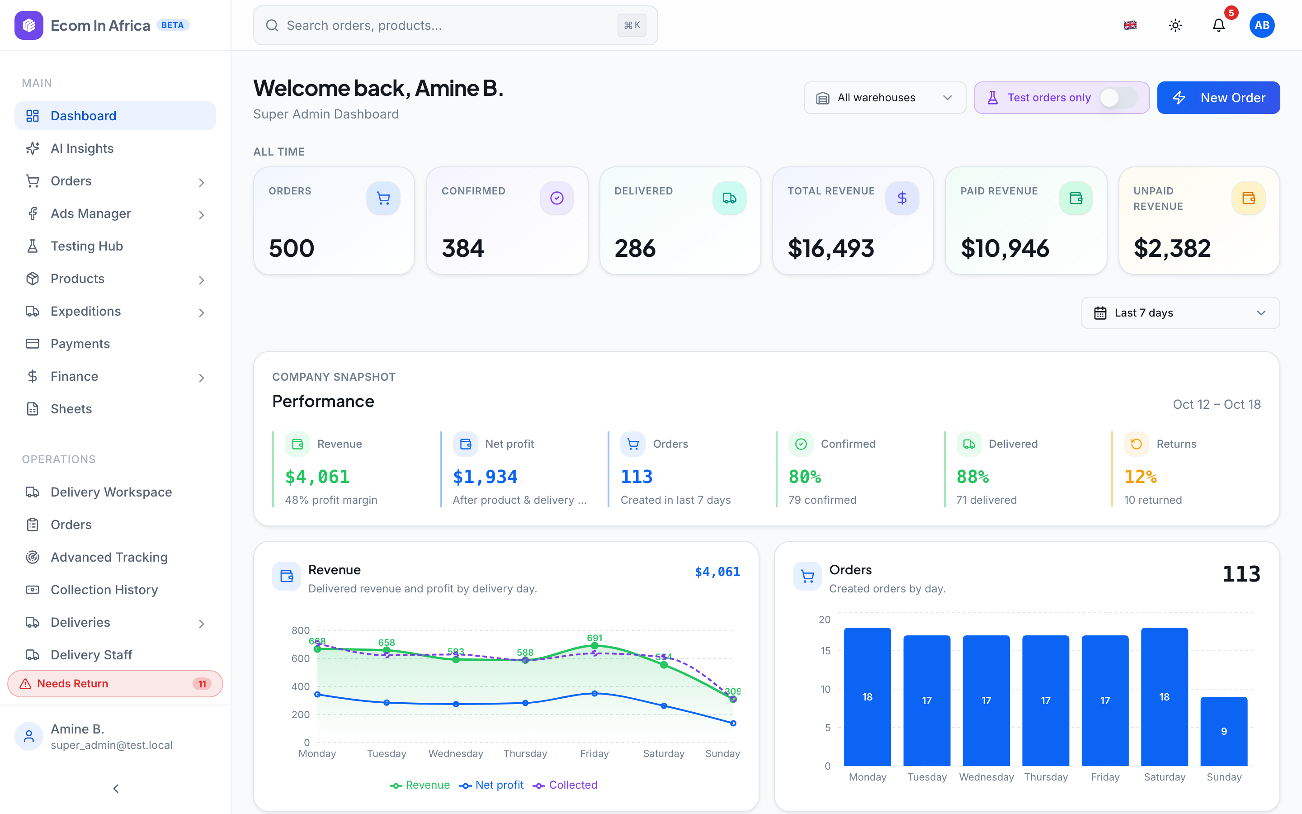Open the AB user avatar menu
Viewport: 1302px width, 814px height.
(1262, 25)
